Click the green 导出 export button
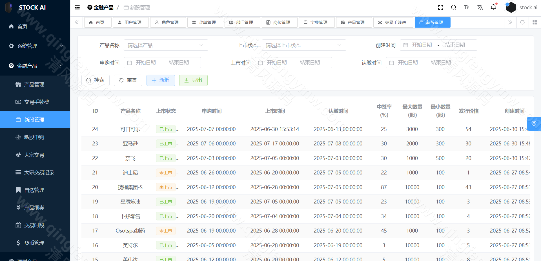 tap(193, 80)
